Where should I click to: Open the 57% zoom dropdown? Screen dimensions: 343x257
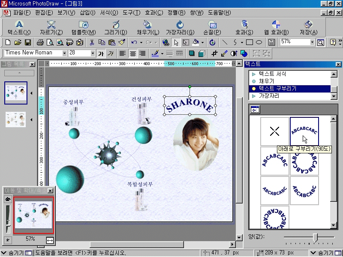click(x=312, y=42)
